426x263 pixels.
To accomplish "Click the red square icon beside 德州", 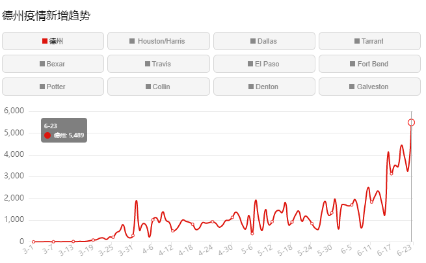I will coord(45,41).
